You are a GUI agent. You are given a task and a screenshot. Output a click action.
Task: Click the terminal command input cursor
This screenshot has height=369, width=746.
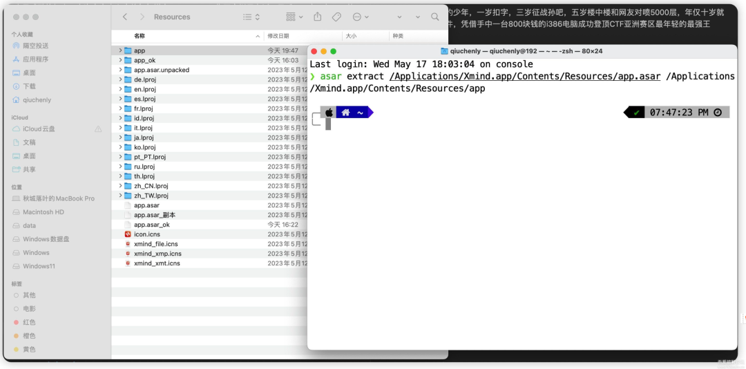(328, 124)
